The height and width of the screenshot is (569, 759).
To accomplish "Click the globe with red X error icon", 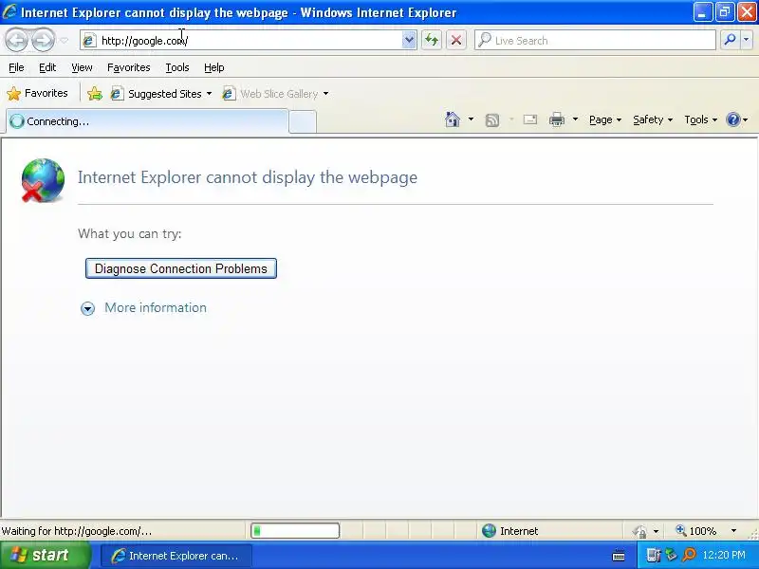I will click(x=43, y=180).
